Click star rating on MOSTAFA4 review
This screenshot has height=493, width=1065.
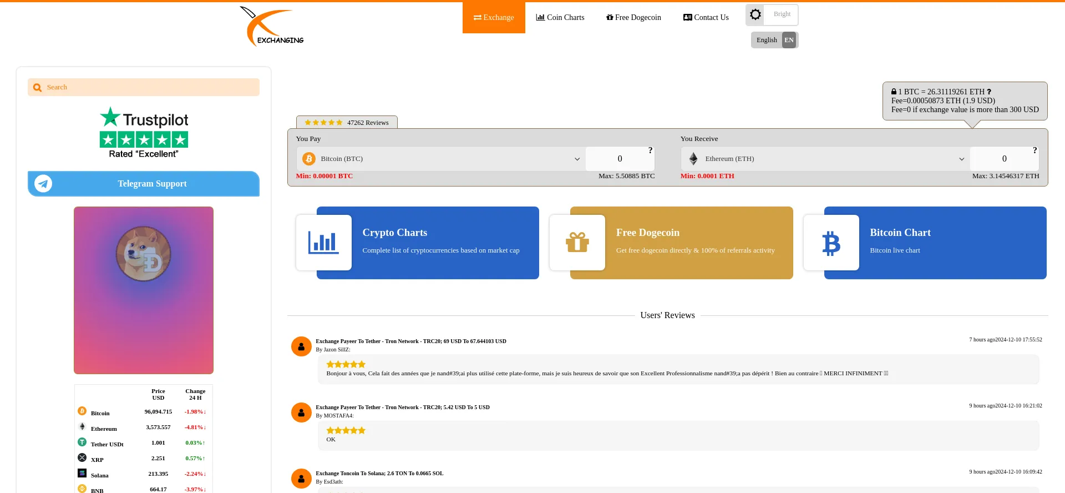[x=346, y=430]
